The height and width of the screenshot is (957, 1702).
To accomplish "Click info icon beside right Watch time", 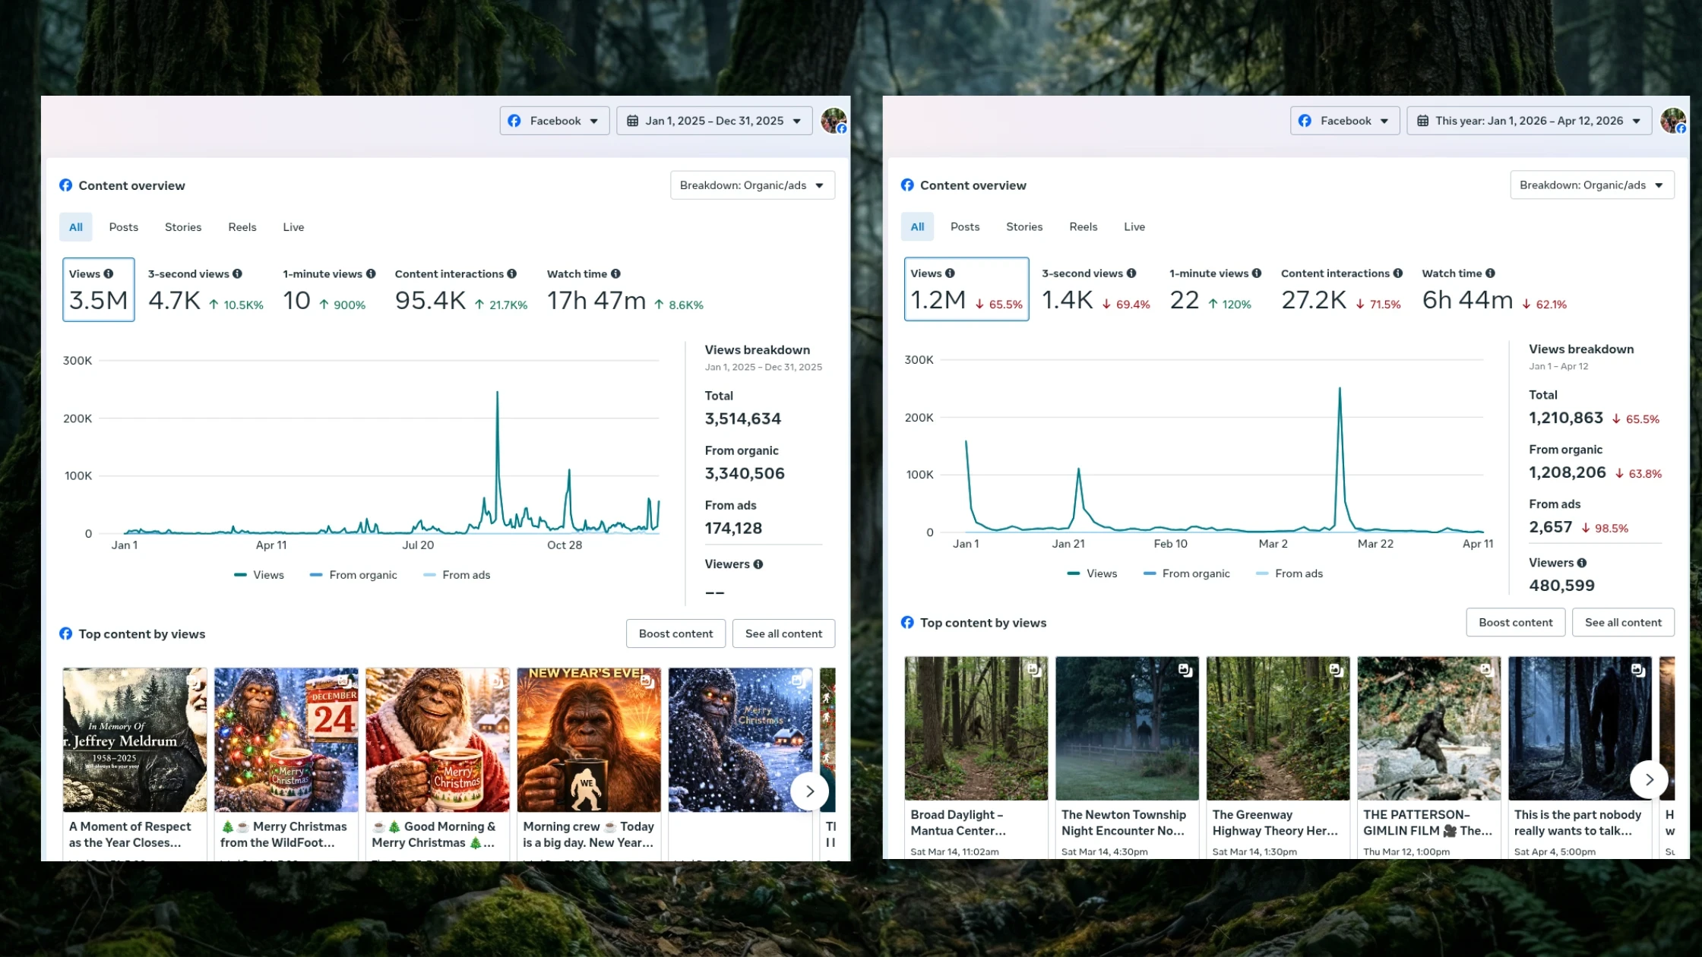I will pyautogui.click(x=1490, y=273).
